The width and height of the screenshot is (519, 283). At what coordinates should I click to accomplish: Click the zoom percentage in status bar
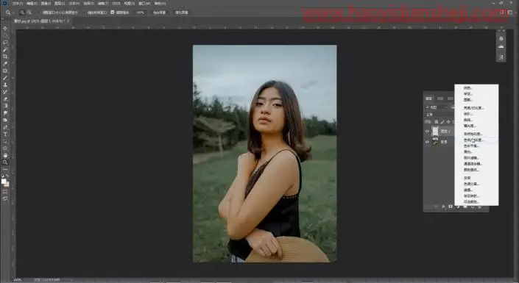click(17, 280)
